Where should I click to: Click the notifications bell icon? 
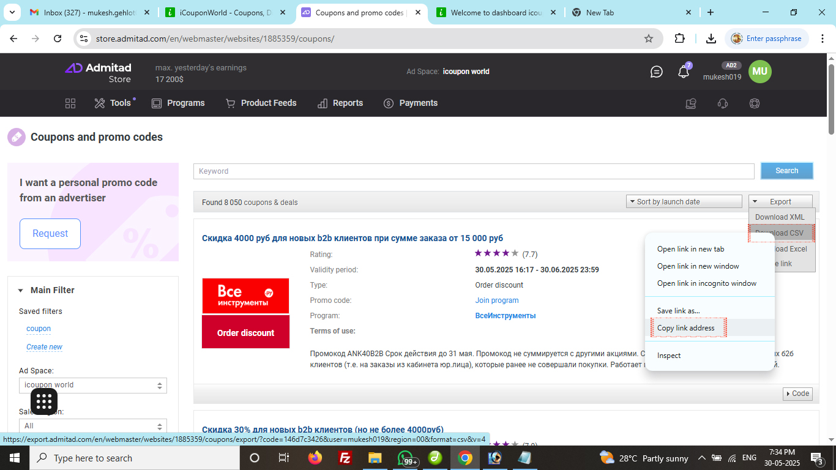[x=684, y=72]
